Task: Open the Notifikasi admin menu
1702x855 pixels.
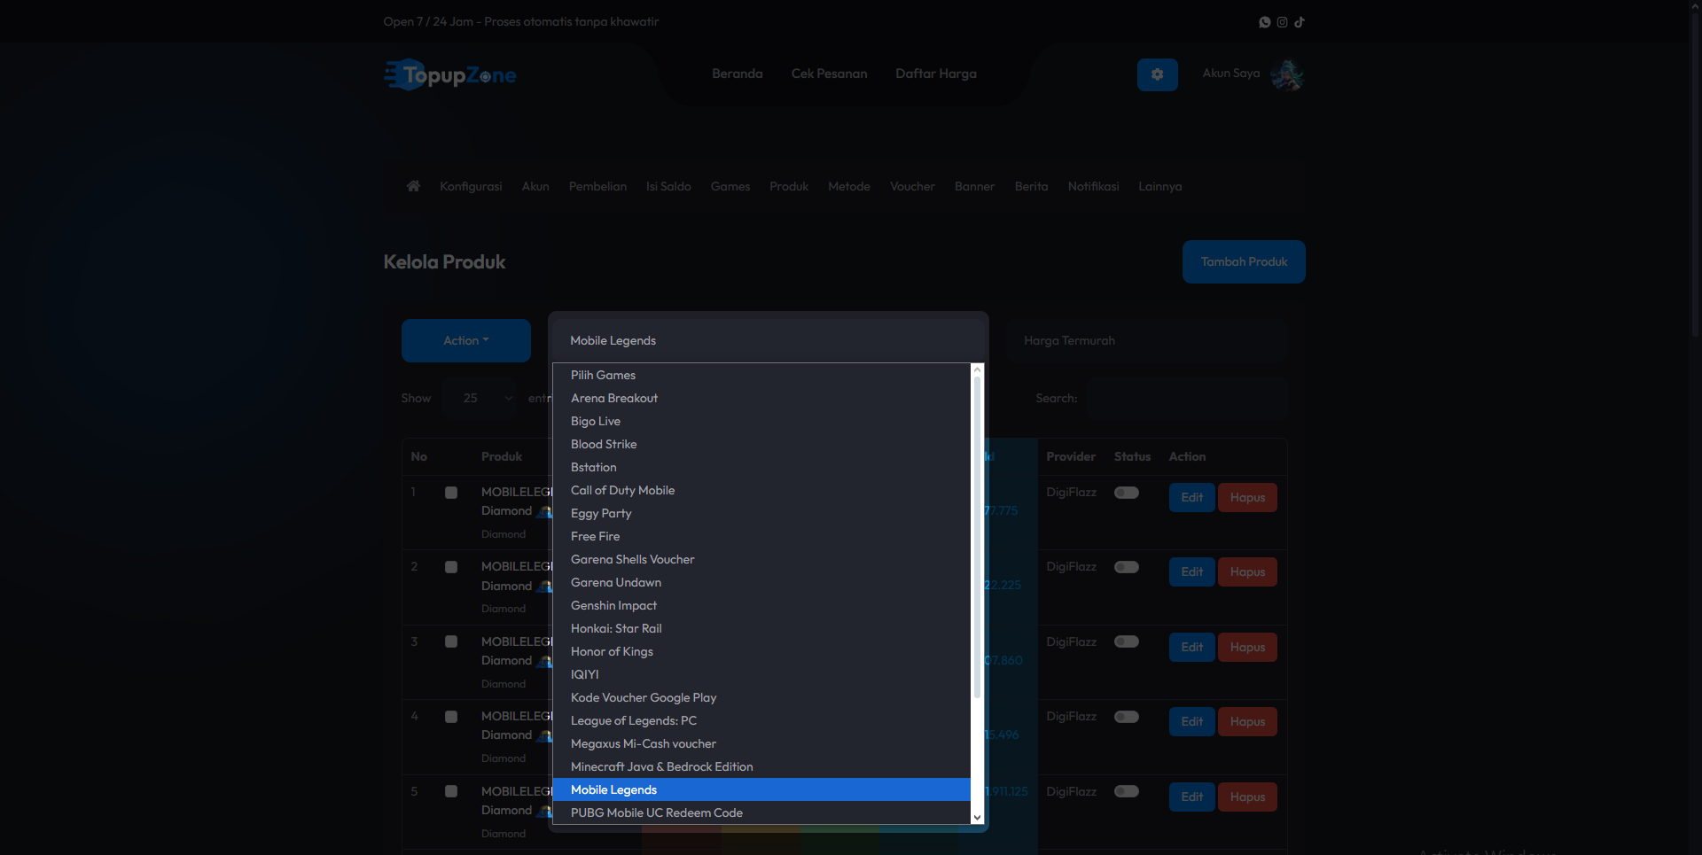Action: click(1093, 186)
